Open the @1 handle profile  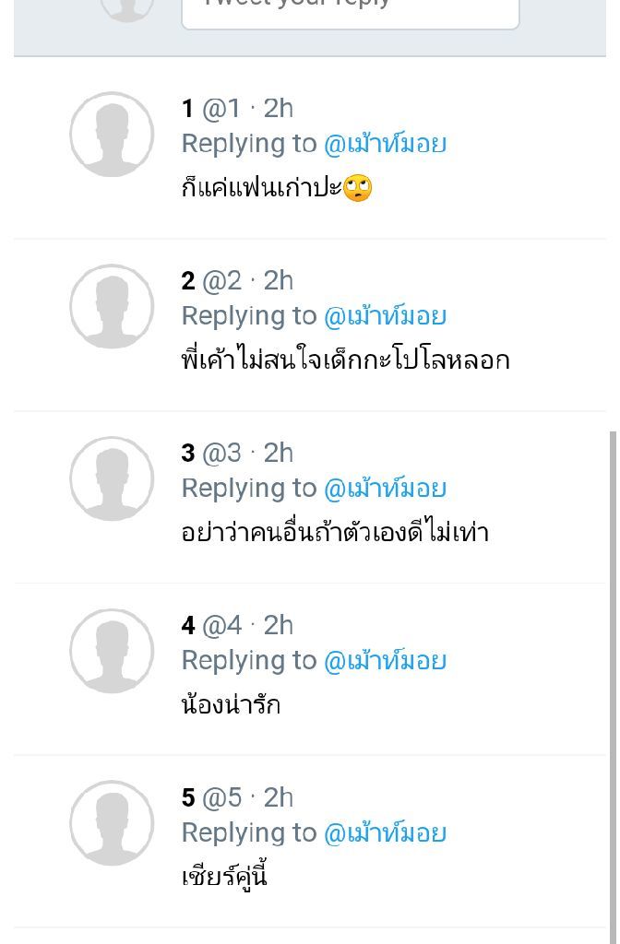(221, 109)
